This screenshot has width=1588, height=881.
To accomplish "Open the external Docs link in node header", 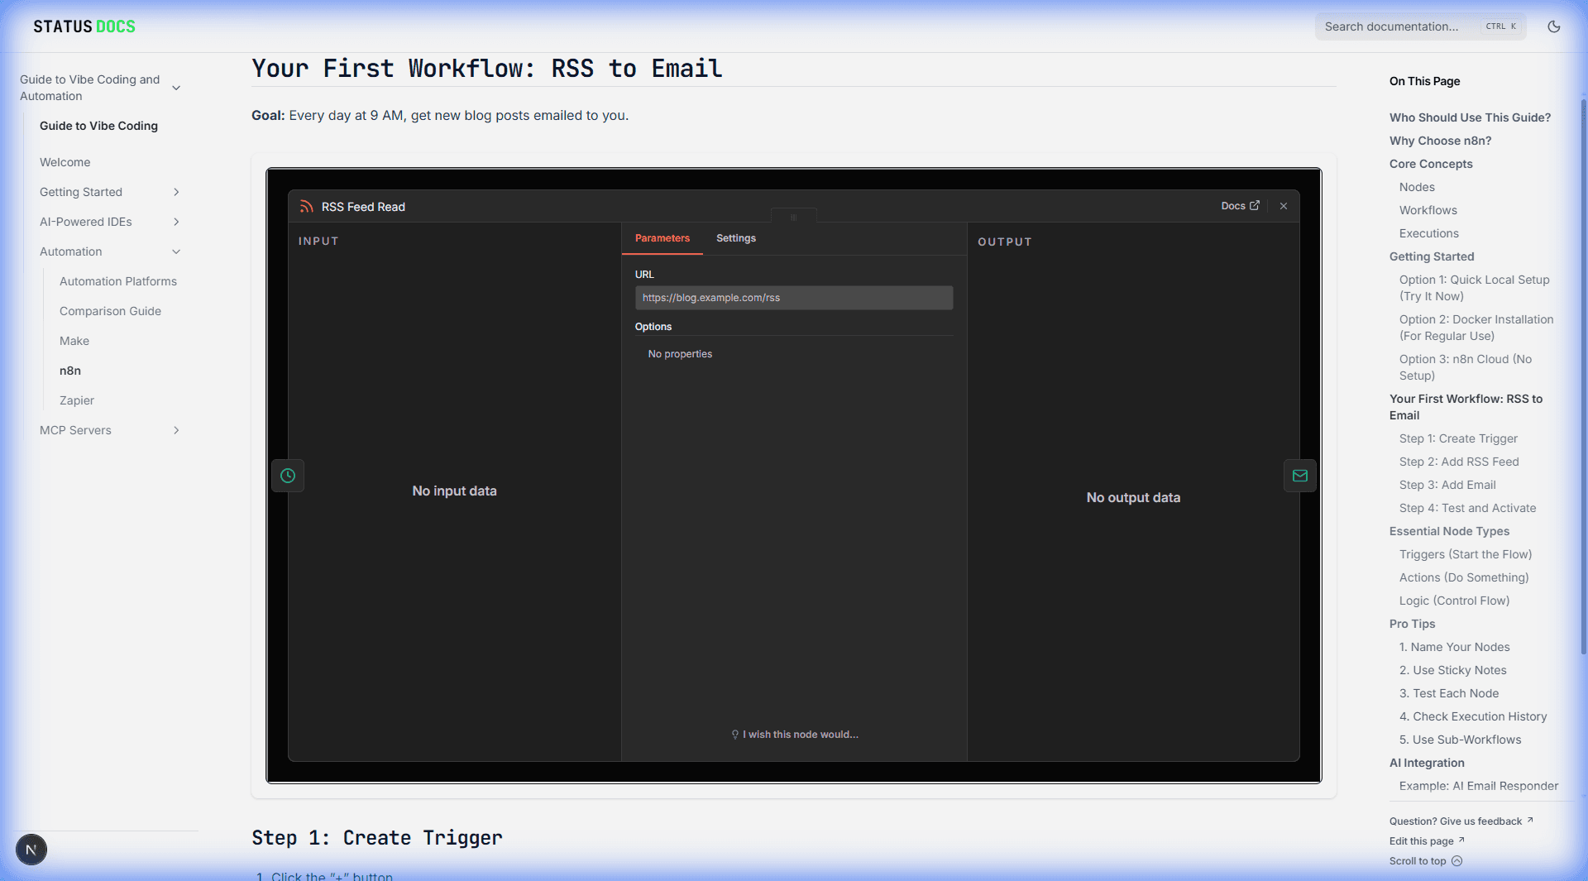I will pyautogui.click(x=1239, y=206).
